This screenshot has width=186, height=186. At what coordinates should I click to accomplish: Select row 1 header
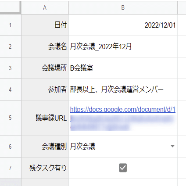tap(11, 25)
